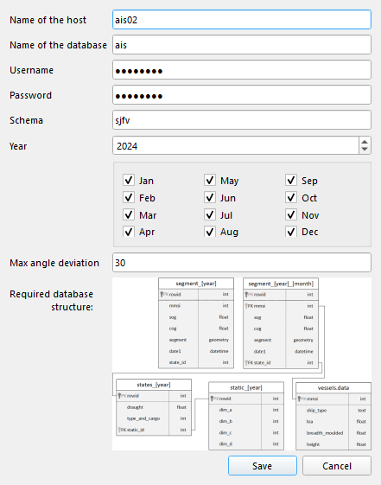Uncheck the Jan month checkbox
This screenshot has width=381, height=485.
[x=129, y=180]
